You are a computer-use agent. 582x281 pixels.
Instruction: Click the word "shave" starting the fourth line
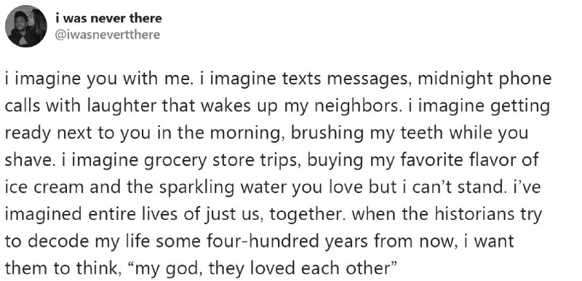coord(26,160)
